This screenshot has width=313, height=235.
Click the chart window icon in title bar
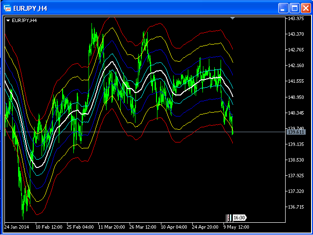tap(7, 8)
